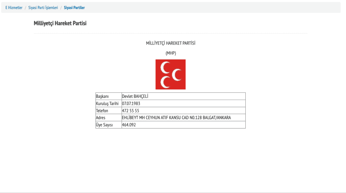Click the E Hizmetler breadcrumb link

pyautogui.click(x=14, y=7)
